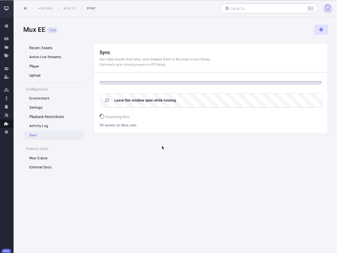Click the External Links section label

click(37, 149)
